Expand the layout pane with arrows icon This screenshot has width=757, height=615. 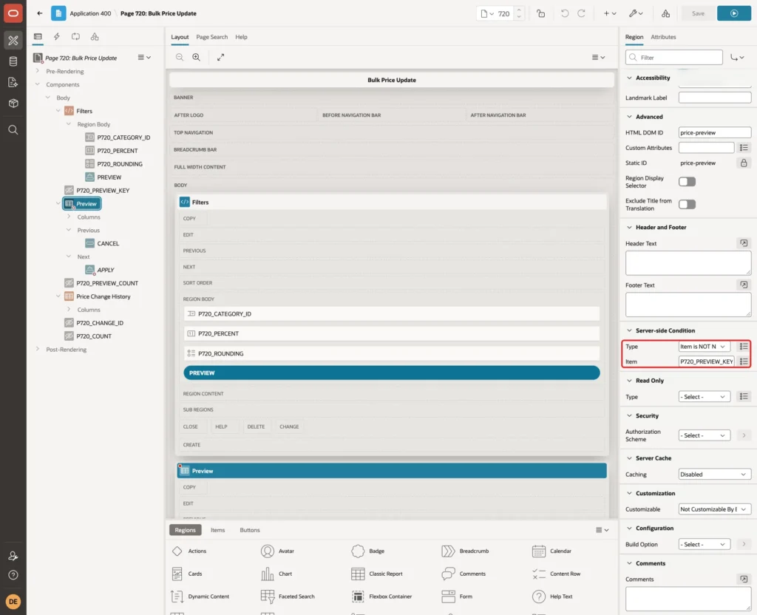tap(220, 57)
